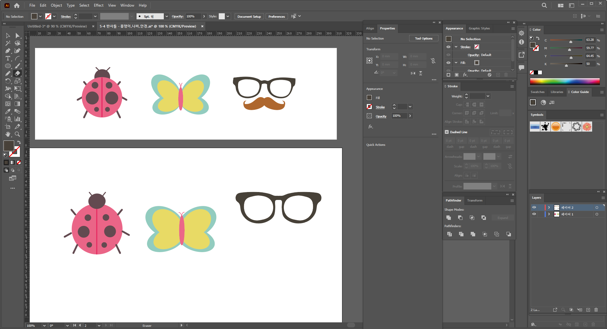The height and width of the screenshot is (329, 607).
Task: Set fill mode to Gradient in toolbar
Action: click(x=12, y=162)
